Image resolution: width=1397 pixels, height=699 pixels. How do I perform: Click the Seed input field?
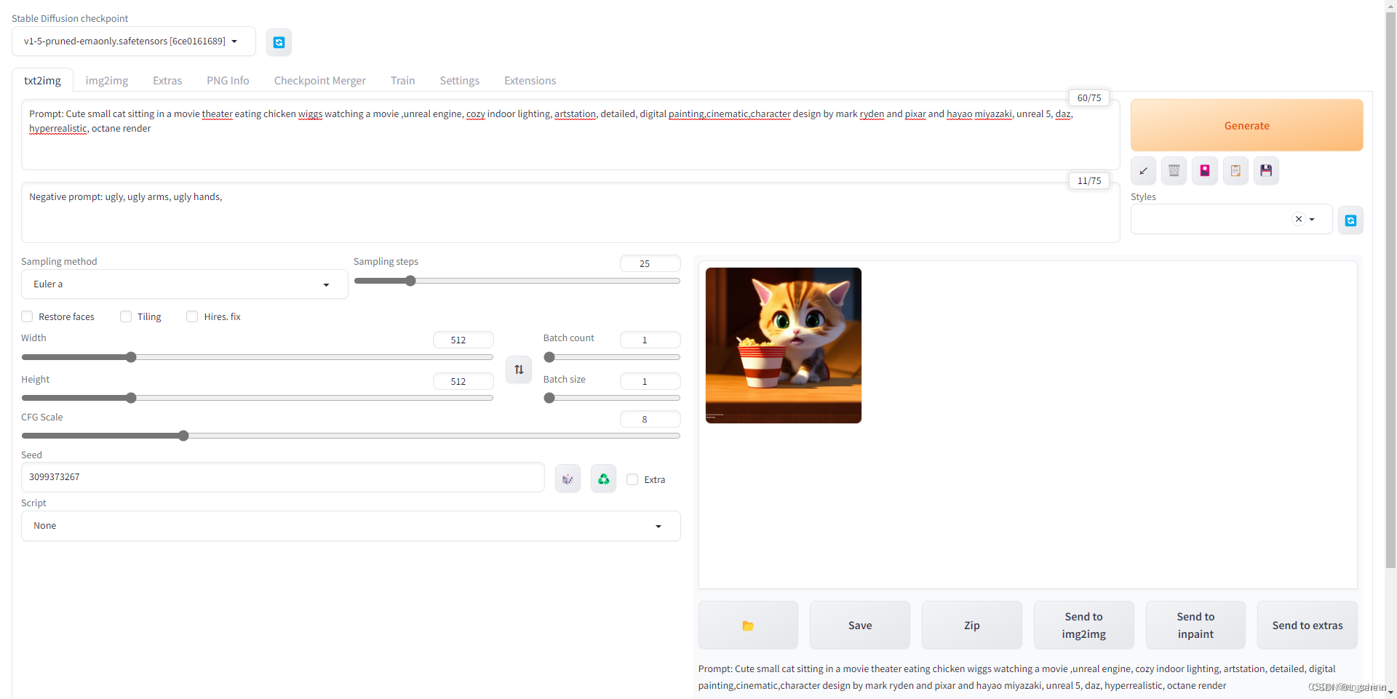click(x=283, y=477)
